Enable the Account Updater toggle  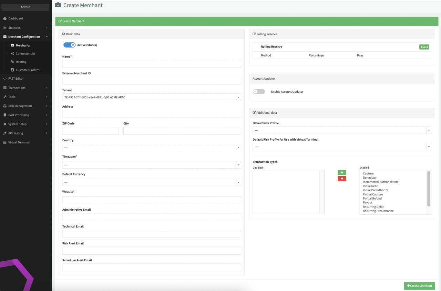(x=259, y=91)
